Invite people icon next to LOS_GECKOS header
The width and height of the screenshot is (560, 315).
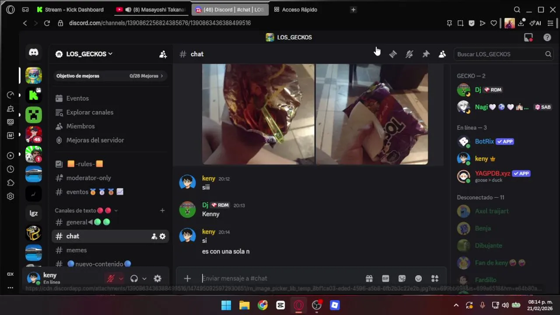coord(163,54)
